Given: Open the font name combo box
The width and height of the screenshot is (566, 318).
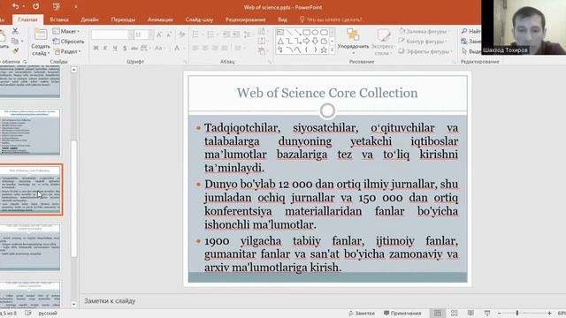Looking at the screenshot, I should click(112, 34).
